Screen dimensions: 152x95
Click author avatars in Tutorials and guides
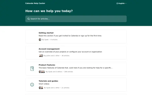pyautogui.click(x=41, y=88)
